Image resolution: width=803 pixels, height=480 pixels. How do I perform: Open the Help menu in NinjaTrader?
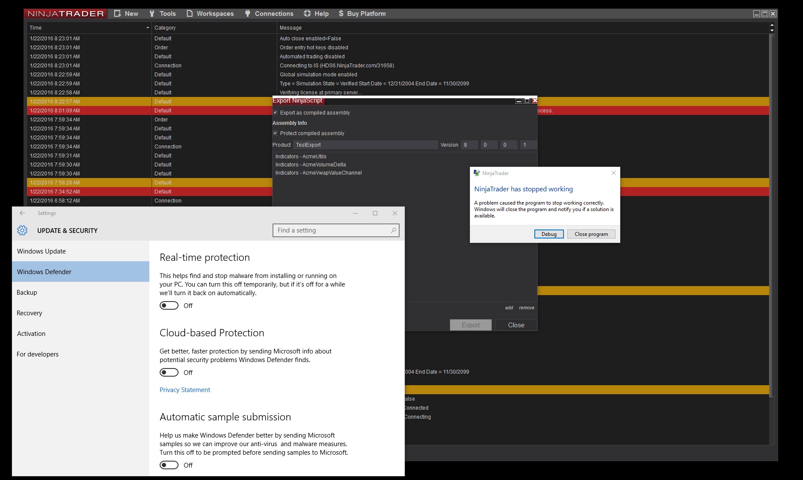tap(316, 14)
